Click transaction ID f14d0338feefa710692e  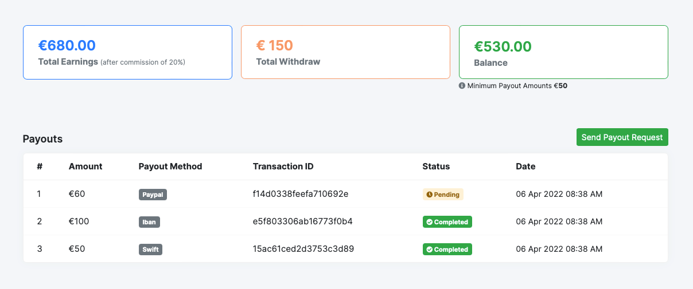[301, 194]
